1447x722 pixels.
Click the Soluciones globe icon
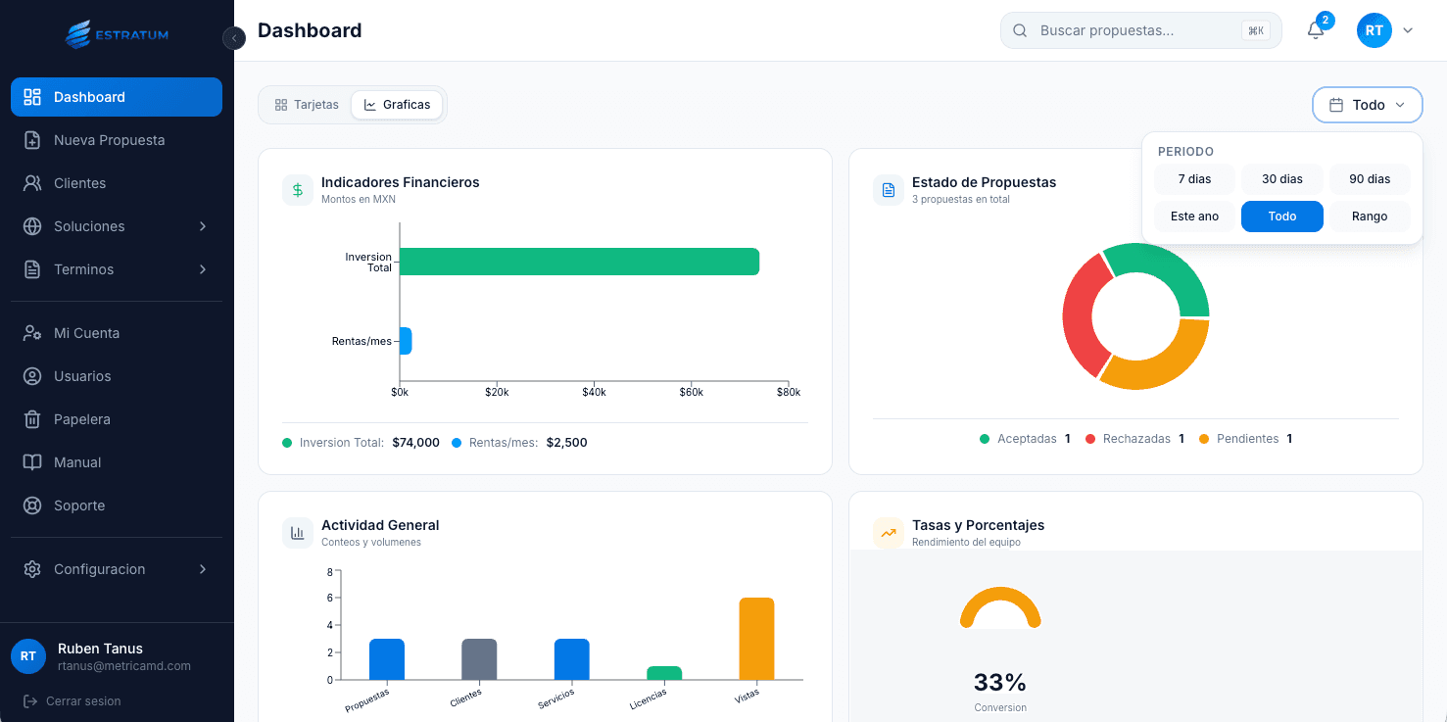click(x=32, y=226)
